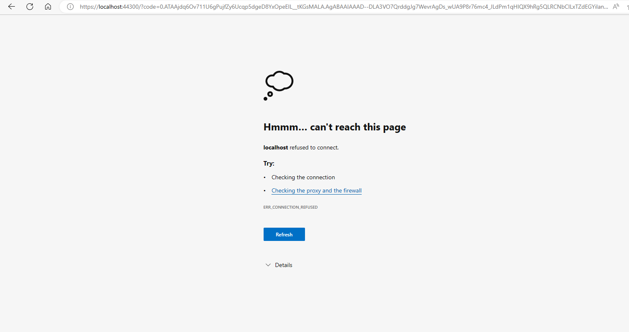Screen dimensions: 629x332
Task: Expand the Details chevron arrow
Action: 268,265
